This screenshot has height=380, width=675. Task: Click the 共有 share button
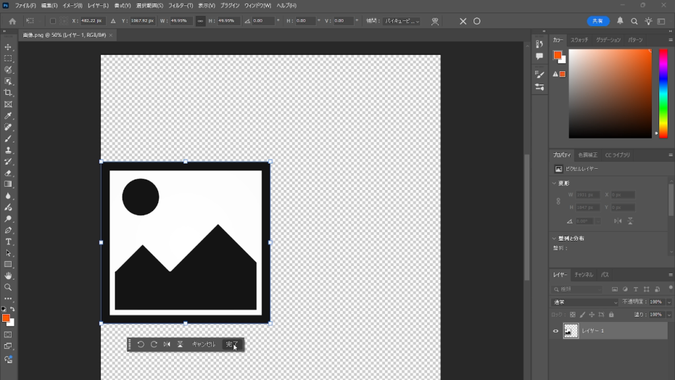click(x=598, y=21)
